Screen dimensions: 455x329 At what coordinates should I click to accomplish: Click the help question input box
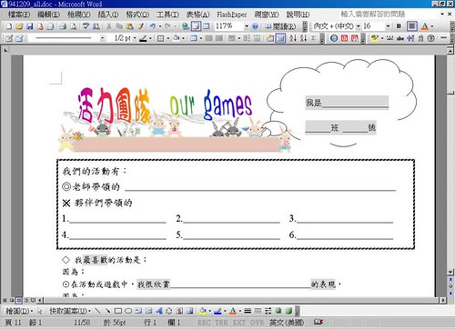click(x=389, y=14)
